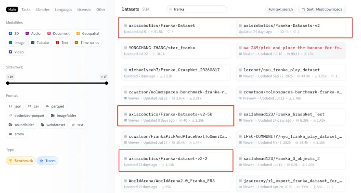
Task: Open ccwatson/FrankaPickAndPlaceNextToOmniCa dataset
Action: tap(176, 139)
